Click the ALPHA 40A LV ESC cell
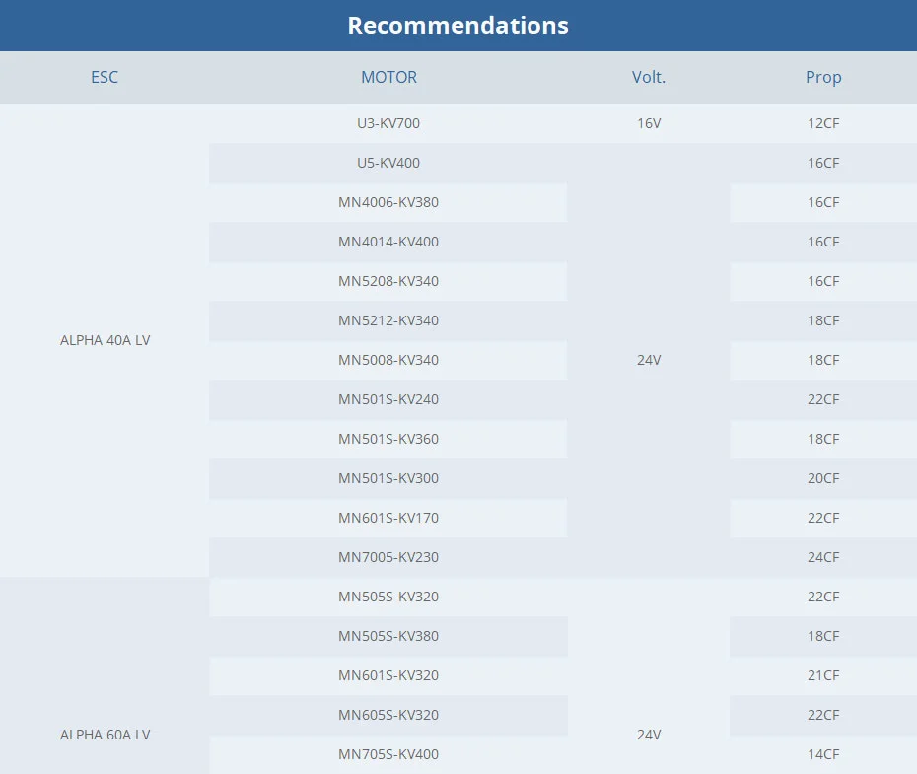Image resolution: width=917 pixels, height=774 pixels. click(x=105, y=340)
